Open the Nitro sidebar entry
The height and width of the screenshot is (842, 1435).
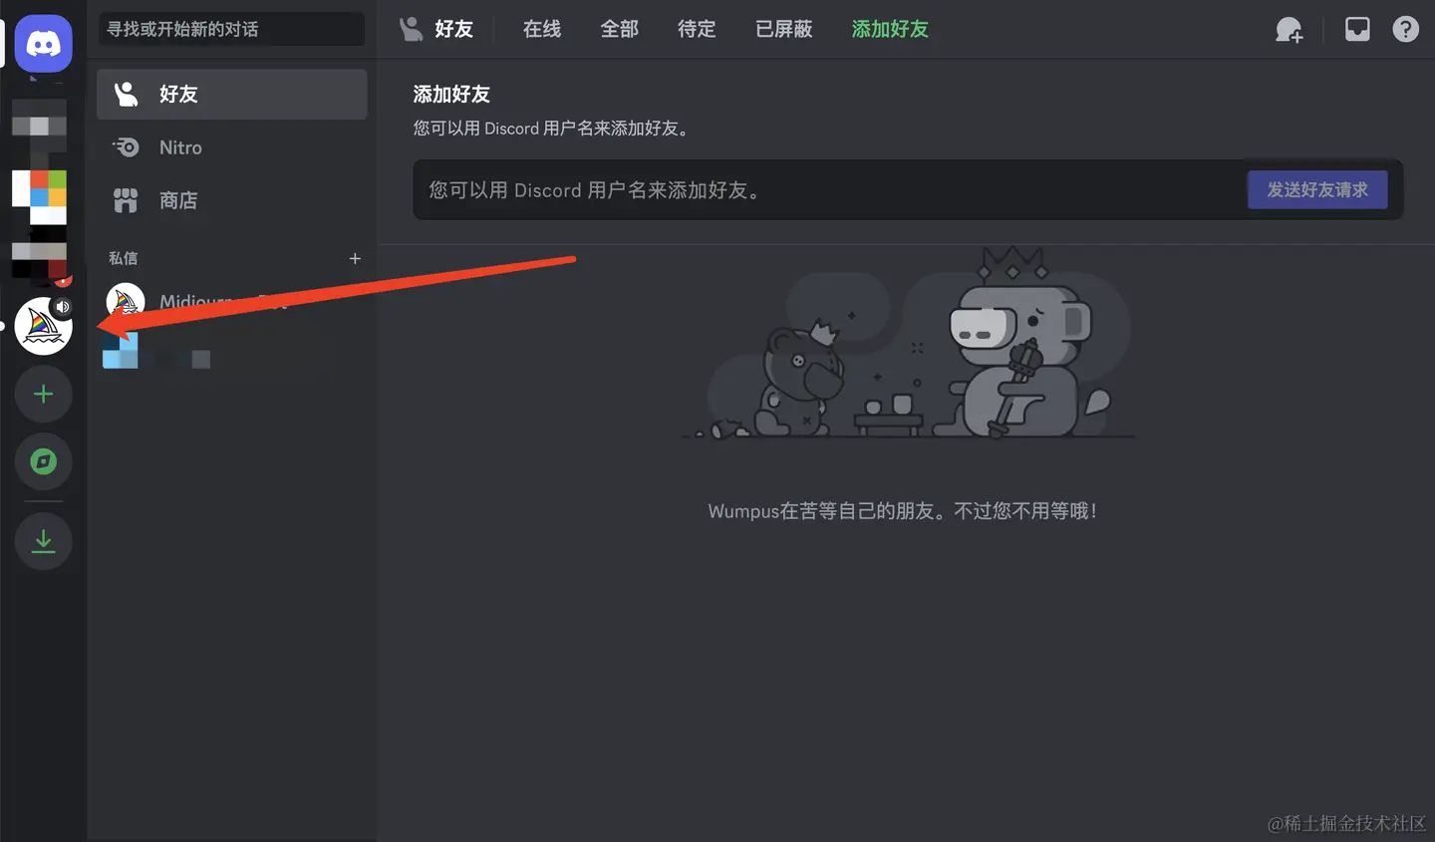pos(231,147)
